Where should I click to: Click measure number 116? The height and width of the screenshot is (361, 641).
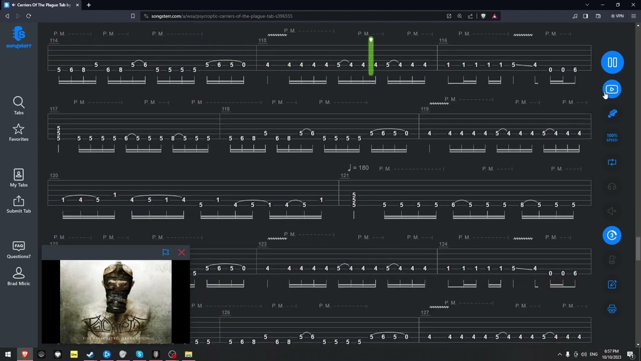443,41
